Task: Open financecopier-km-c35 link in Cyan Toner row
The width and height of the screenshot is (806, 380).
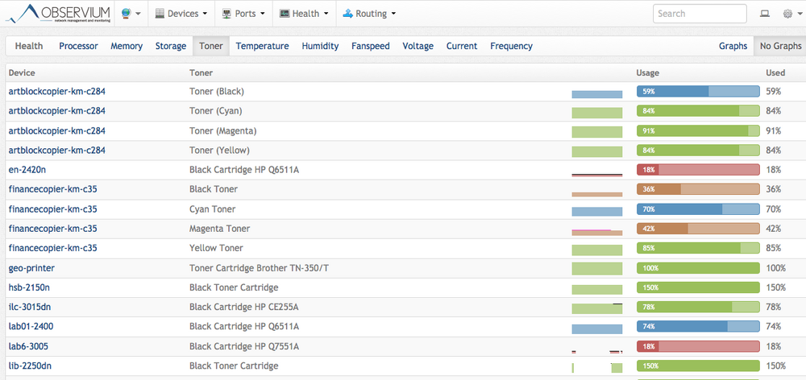Action: click(x=53, y=209)
